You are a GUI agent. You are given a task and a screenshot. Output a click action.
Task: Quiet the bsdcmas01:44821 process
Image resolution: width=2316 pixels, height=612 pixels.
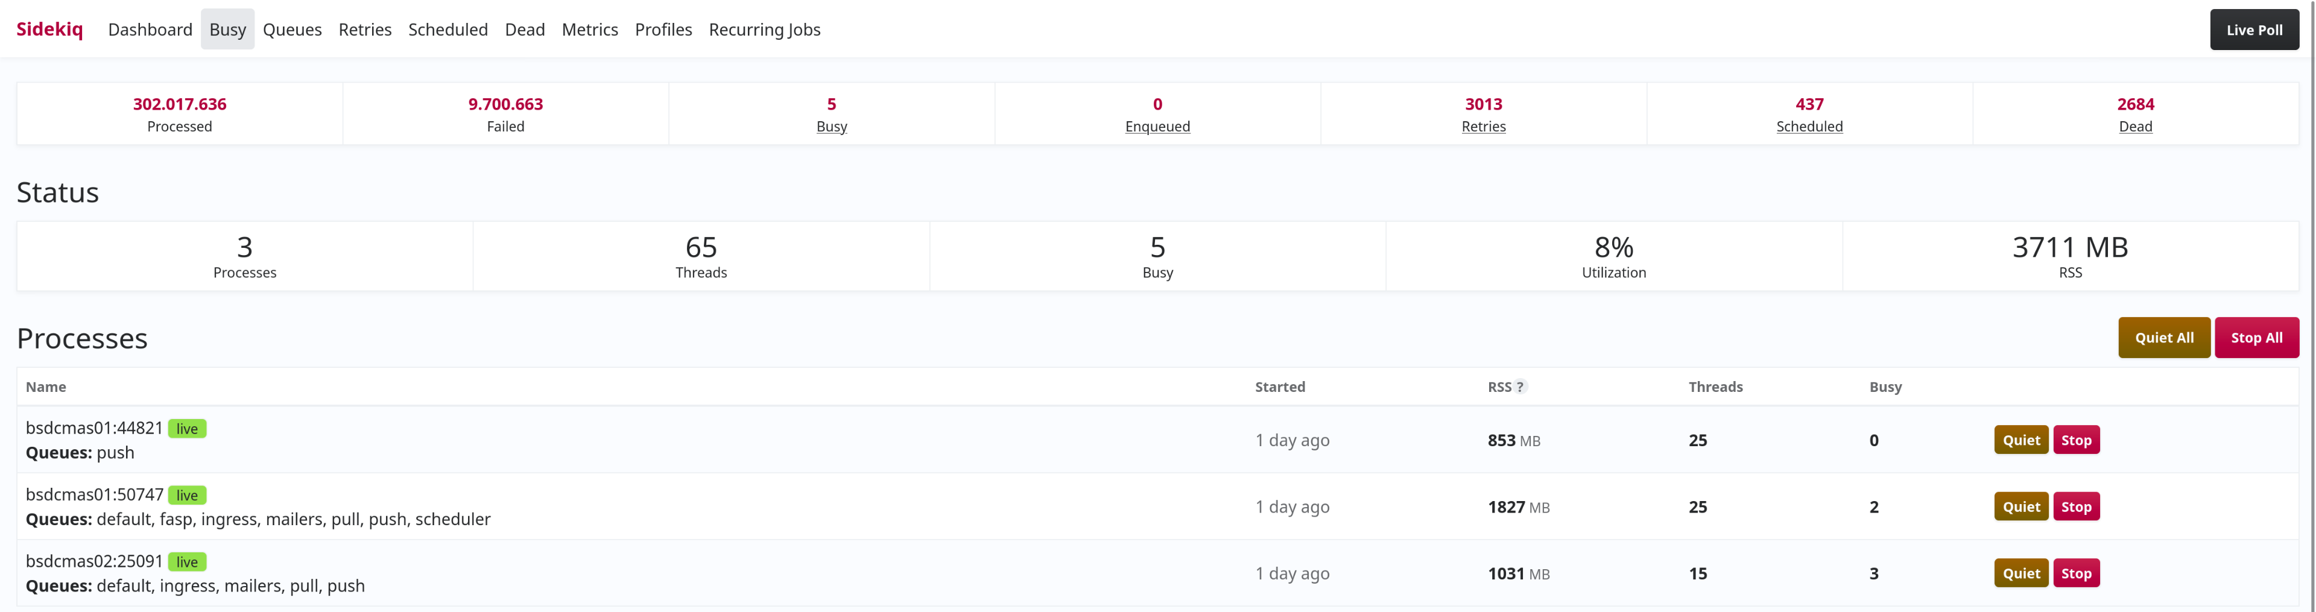2020,440
